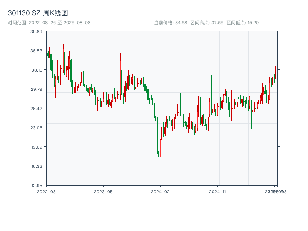Select the 2024-02 x-axis date marker
This screenshot has height=231, width=308.
click(x=161, y=191)
